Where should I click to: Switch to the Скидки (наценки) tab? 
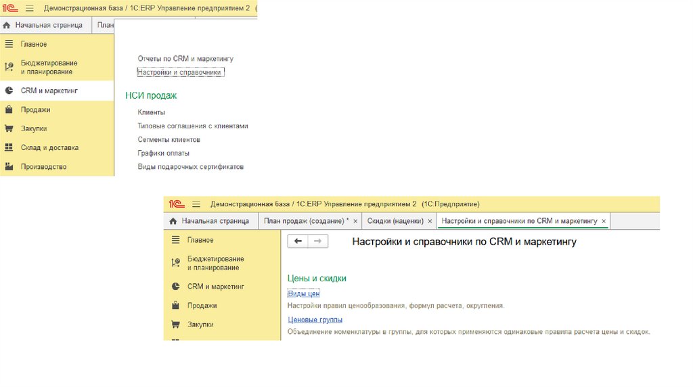pos(395,221)
